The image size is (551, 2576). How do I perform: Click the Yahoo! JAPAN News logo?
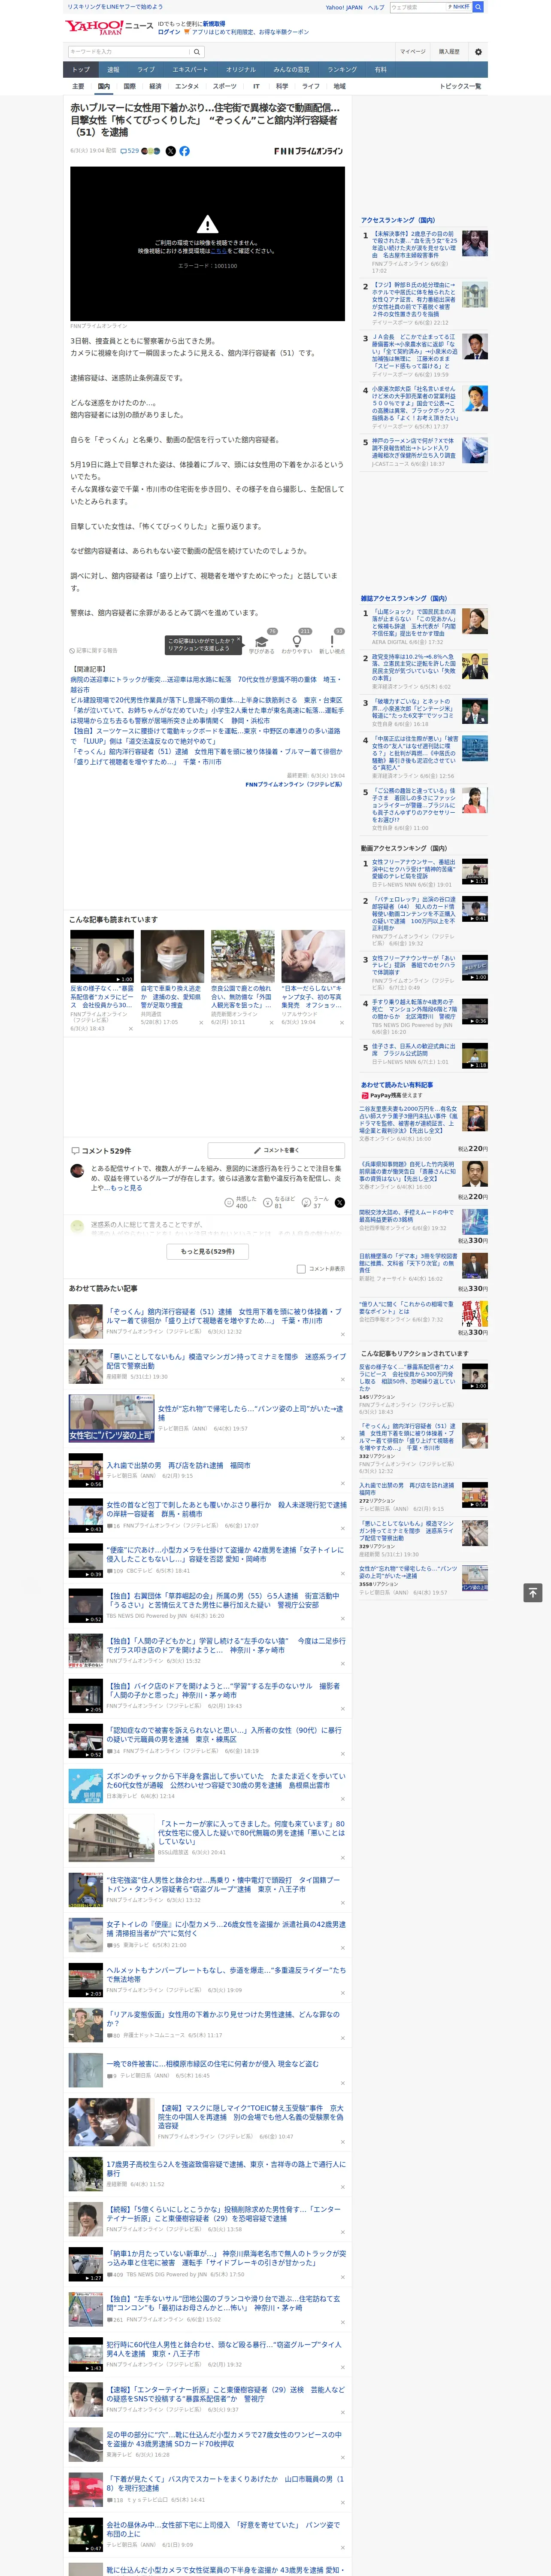(x=109, y=26)
